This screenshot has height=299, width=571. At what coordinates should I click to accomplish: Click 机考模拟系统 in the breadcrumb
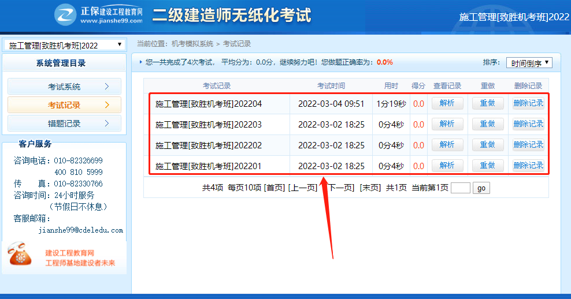pyautogui.click(x=192, y=44)
